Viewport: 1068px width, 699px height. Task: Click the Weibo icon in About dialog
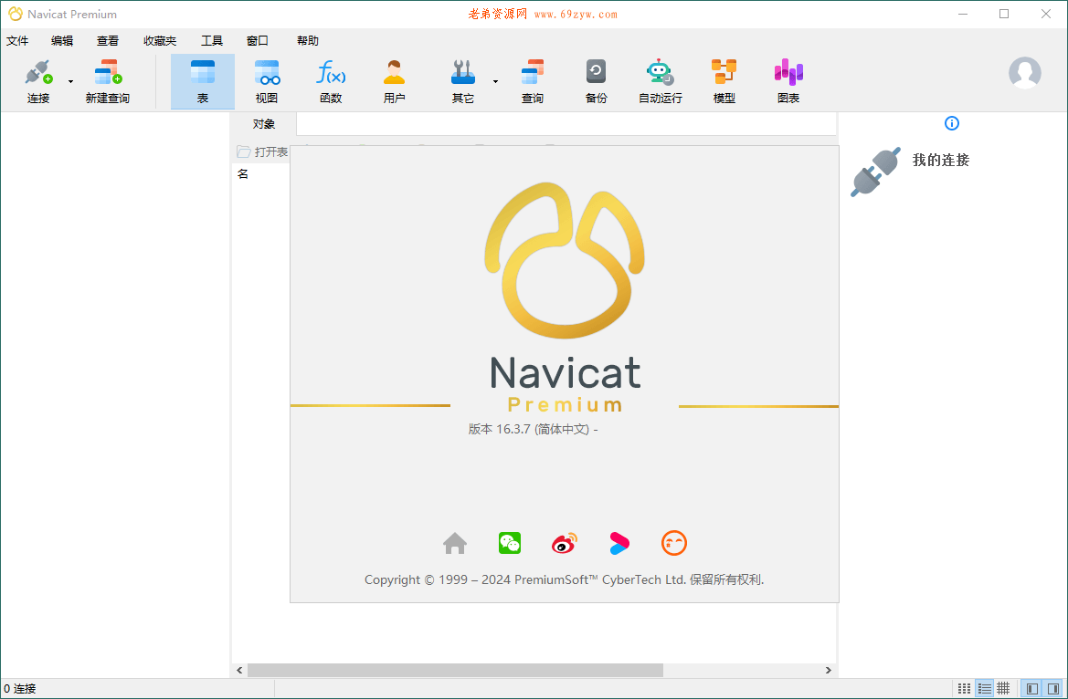tap(564, 543)
